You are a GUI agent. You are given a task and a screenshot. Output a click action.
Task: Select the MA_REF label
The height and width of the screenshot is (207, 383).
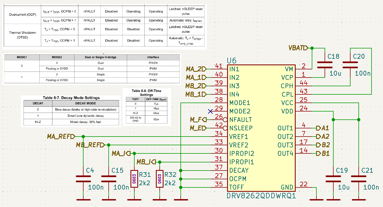[x=61, y=136]
